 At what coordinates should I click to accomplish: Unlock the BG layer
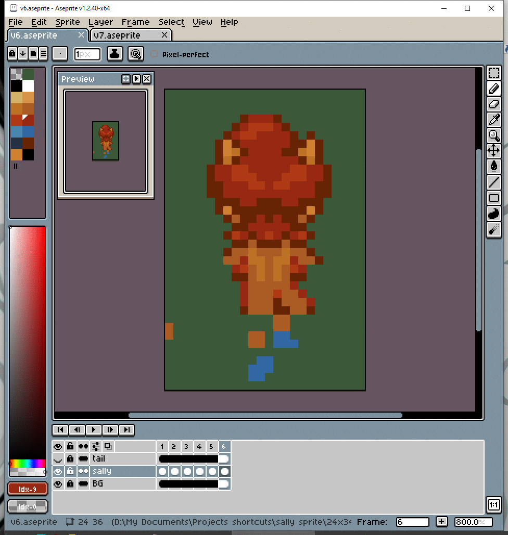[70, 484]
